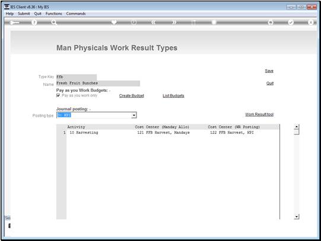Open the List Budgets link
The height and width of the screenshot is (241, 321).
pyautogui.click(x=173, y=95)
